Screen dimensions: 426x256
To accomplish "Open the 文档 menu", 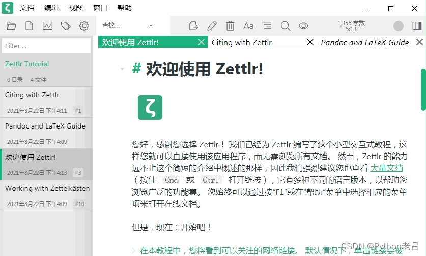I will [27, 8].
